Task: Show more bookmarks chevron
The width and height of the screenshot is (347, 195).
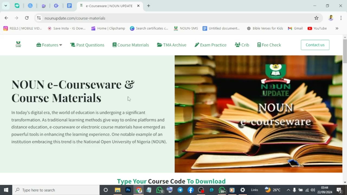Action: 337,28
